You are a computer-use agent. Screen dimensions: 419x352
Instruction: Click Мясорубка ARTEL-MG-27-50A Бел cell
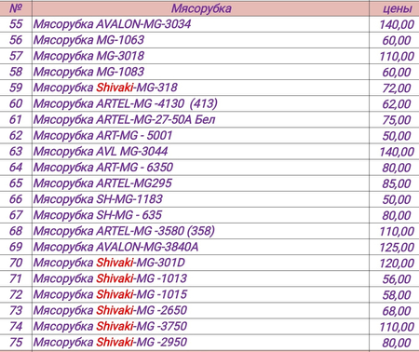pos(200,119)
